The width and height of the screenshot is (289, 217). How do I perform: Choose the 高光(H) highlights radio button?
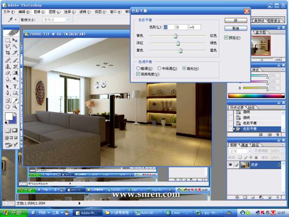[184, 69]
